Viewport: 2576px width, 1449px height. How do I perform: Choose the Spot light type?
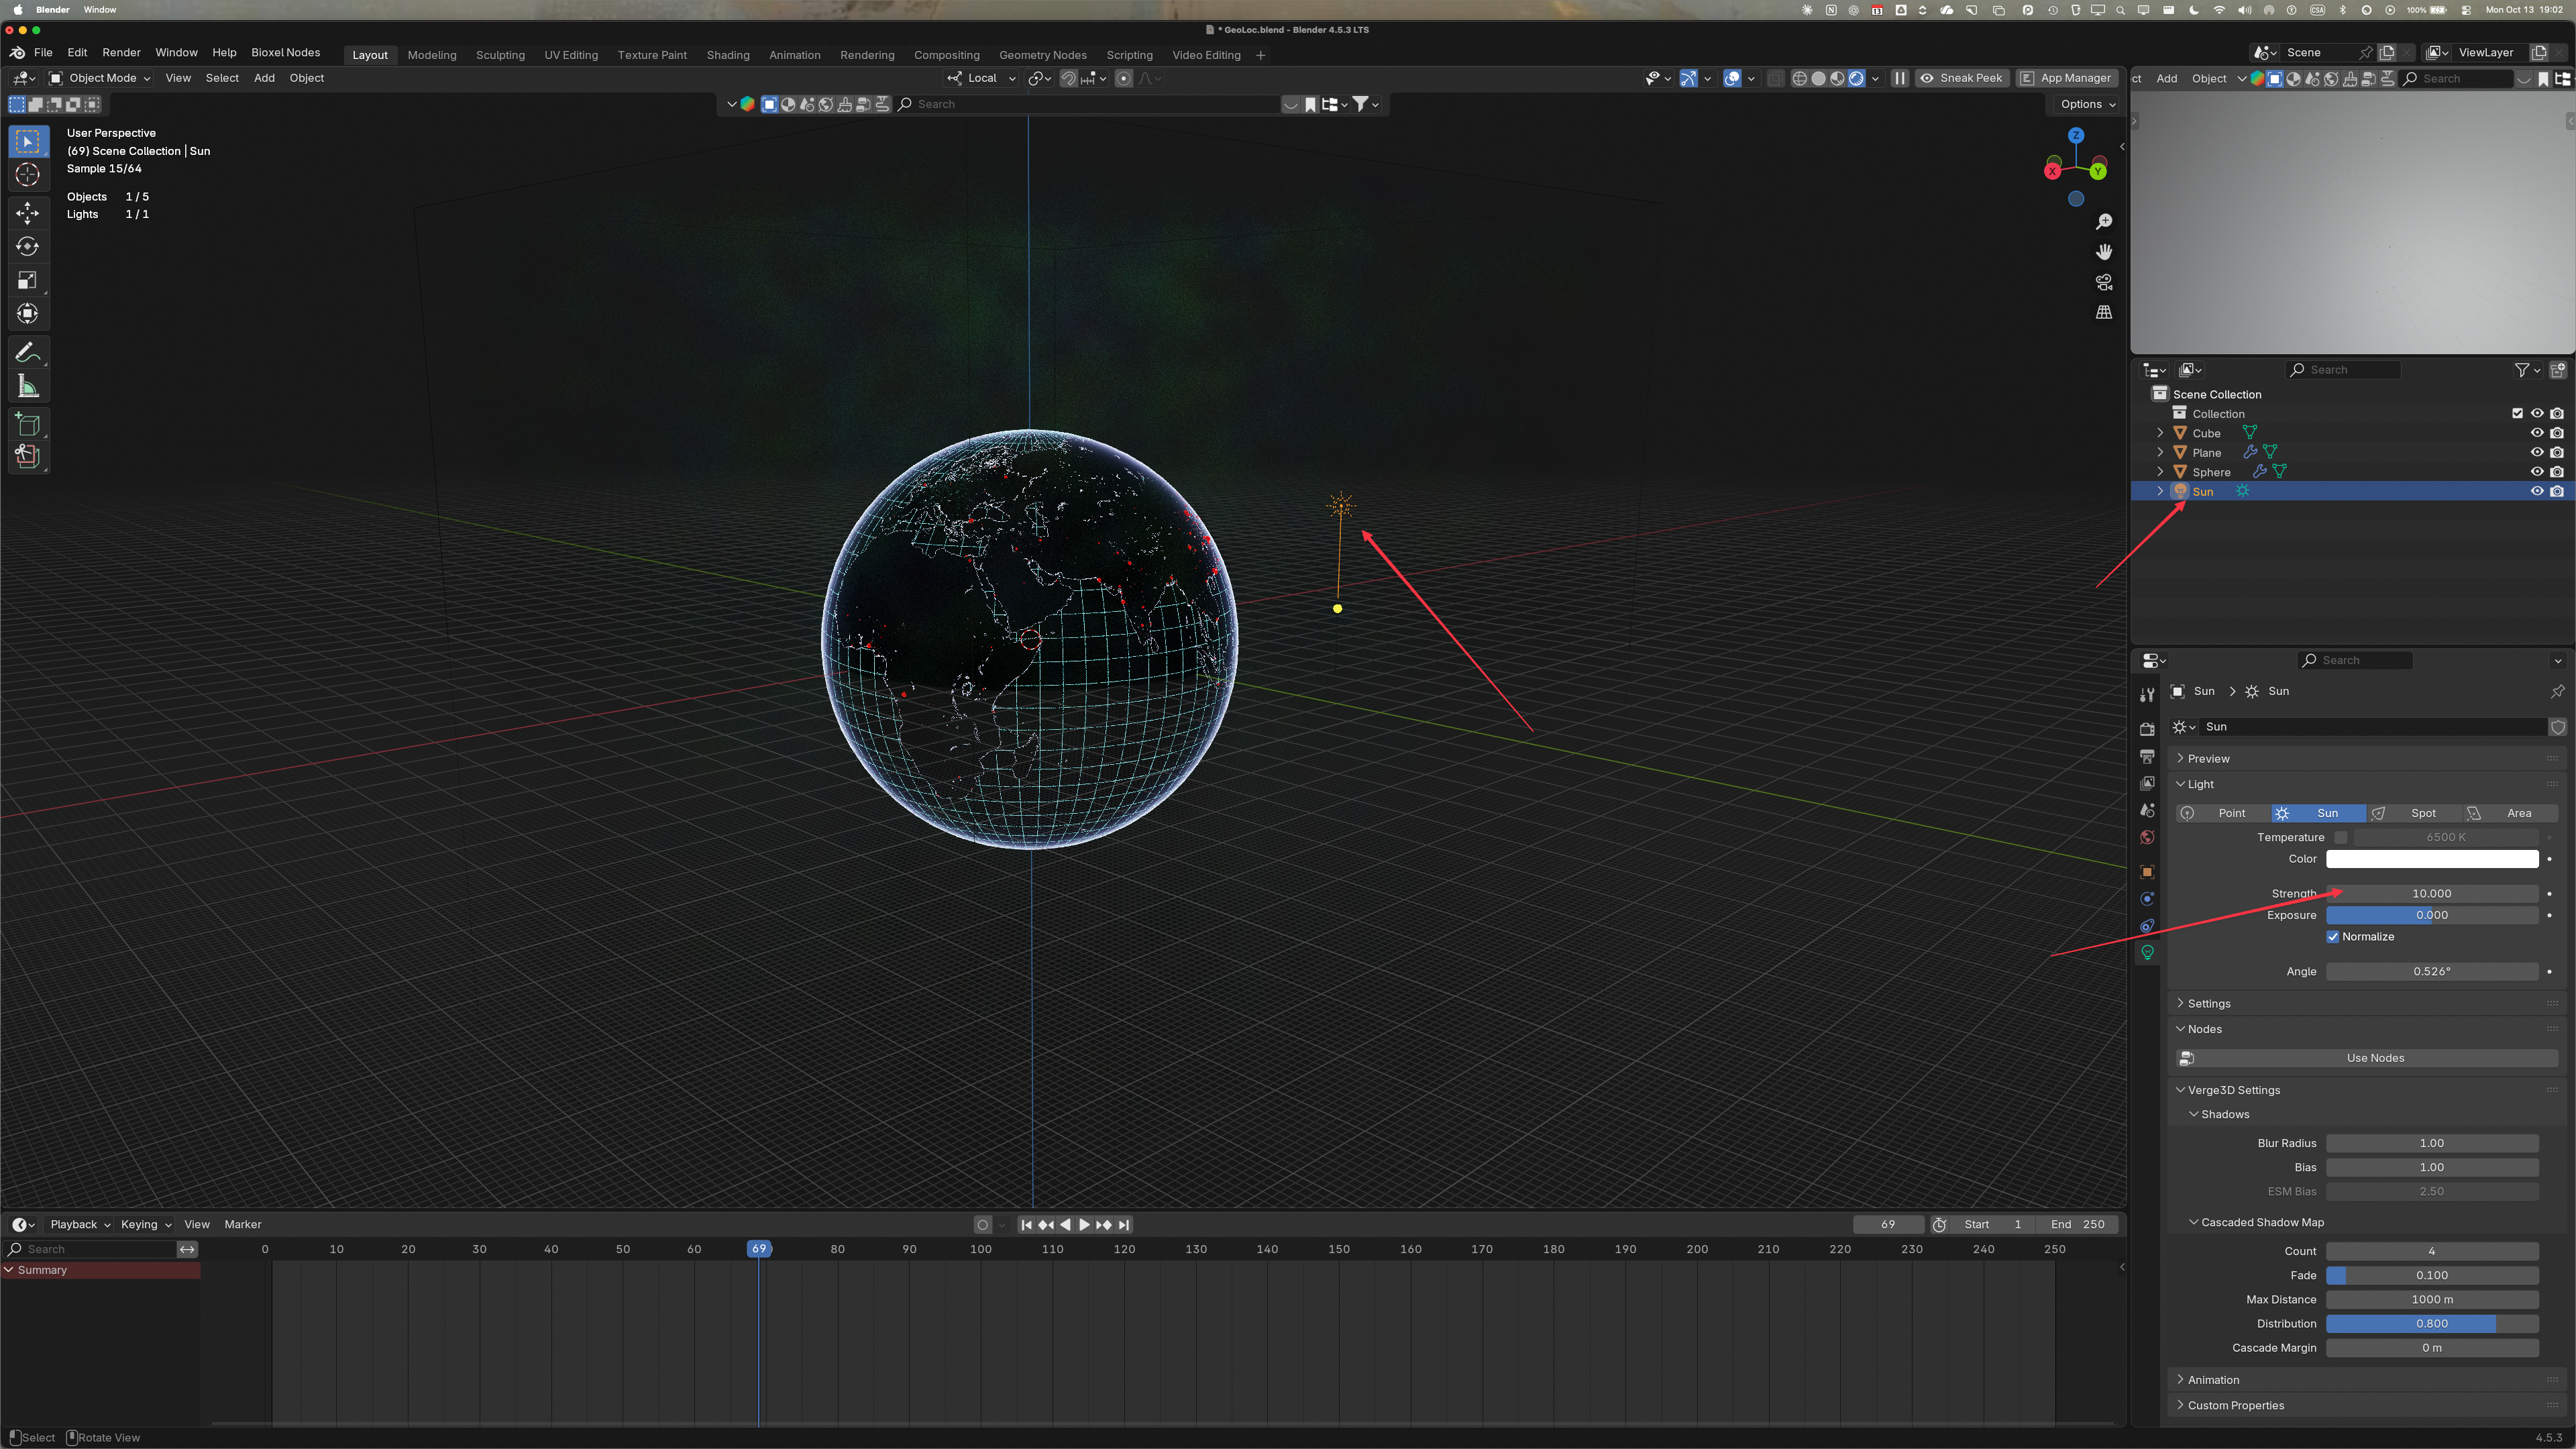pyautogui.click(x=2414, y=813)
